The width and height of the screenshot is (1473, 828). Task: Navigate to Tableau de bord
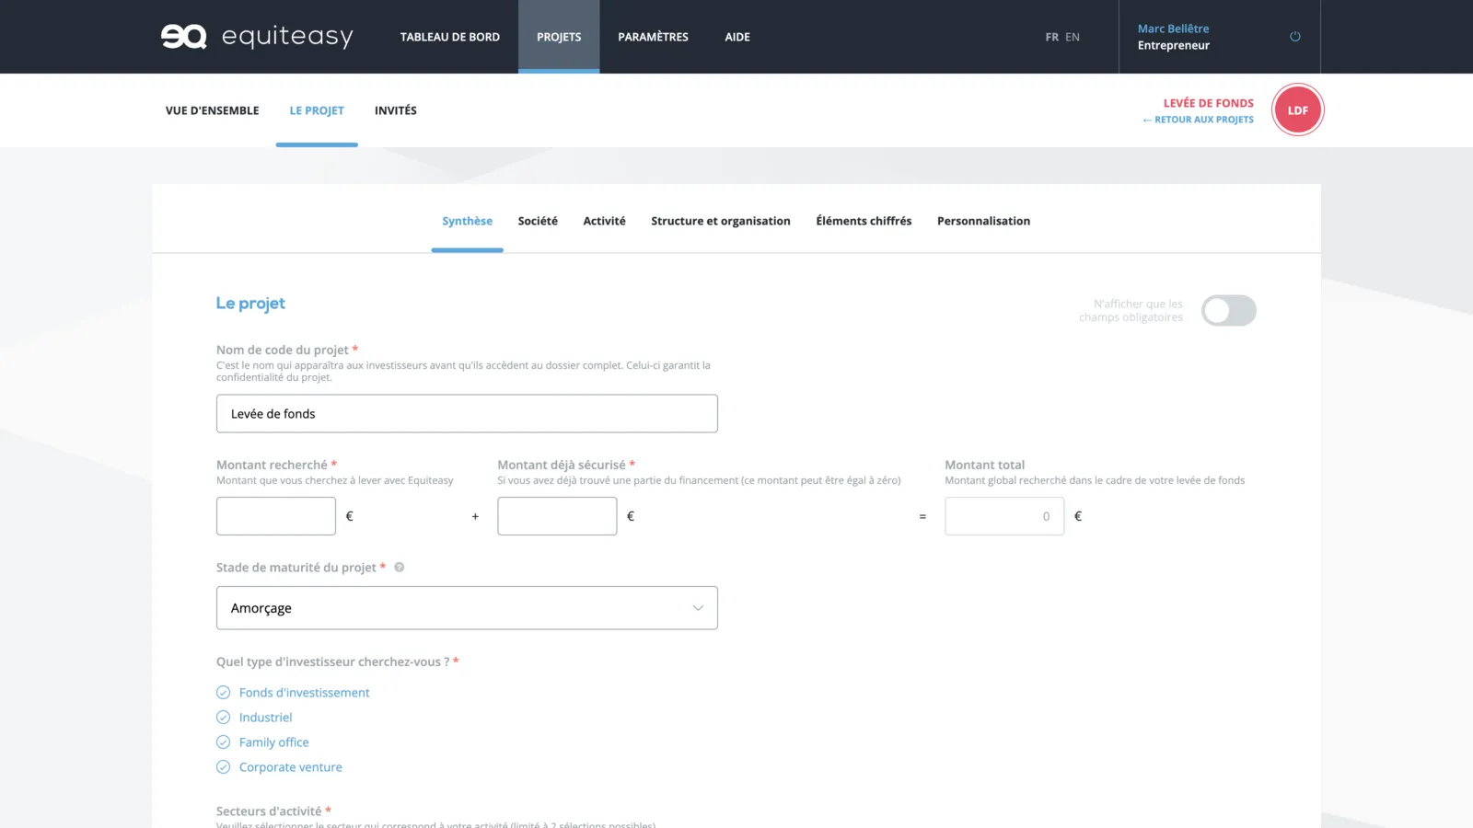coord(449,38)
